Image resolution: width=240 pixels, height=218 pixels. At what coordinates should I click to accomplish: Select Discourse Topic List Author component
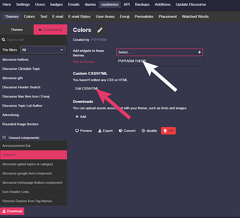34,106
